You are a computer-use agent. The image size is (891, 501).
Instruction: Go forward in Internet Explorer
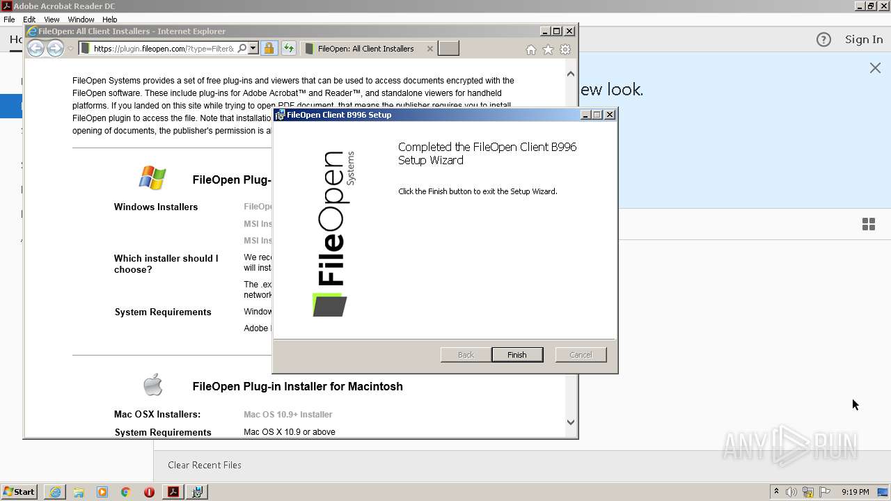tap(55, 48)
